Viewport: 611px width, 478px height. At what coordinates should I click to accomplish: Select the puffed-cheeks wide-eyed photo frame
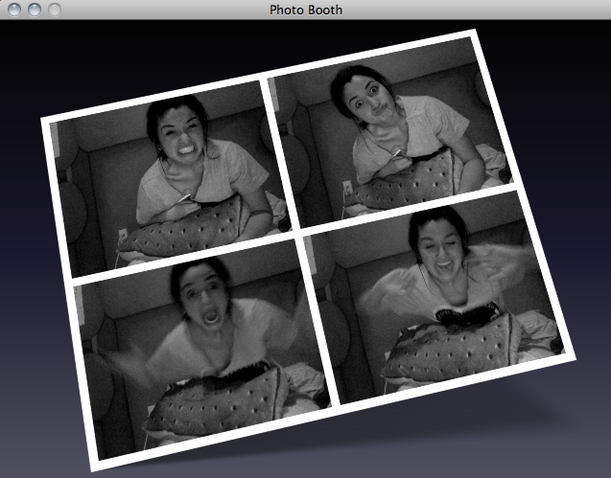coord(391,132)
